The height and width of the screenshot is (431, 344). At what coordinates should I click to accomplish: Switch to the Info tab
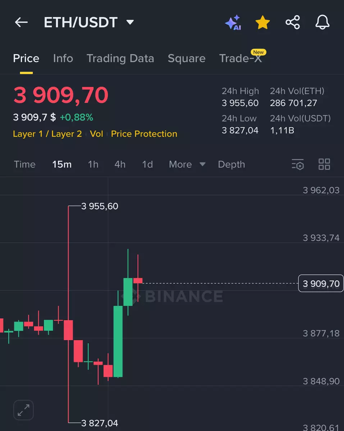click(x=63, y=59)
